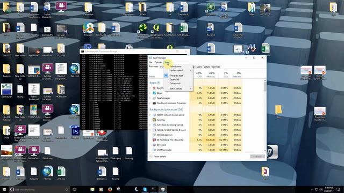This screenshot has height=193, width=344.
Task: Open File Explorer from the taskbar
Action: [x=92, y=189]
